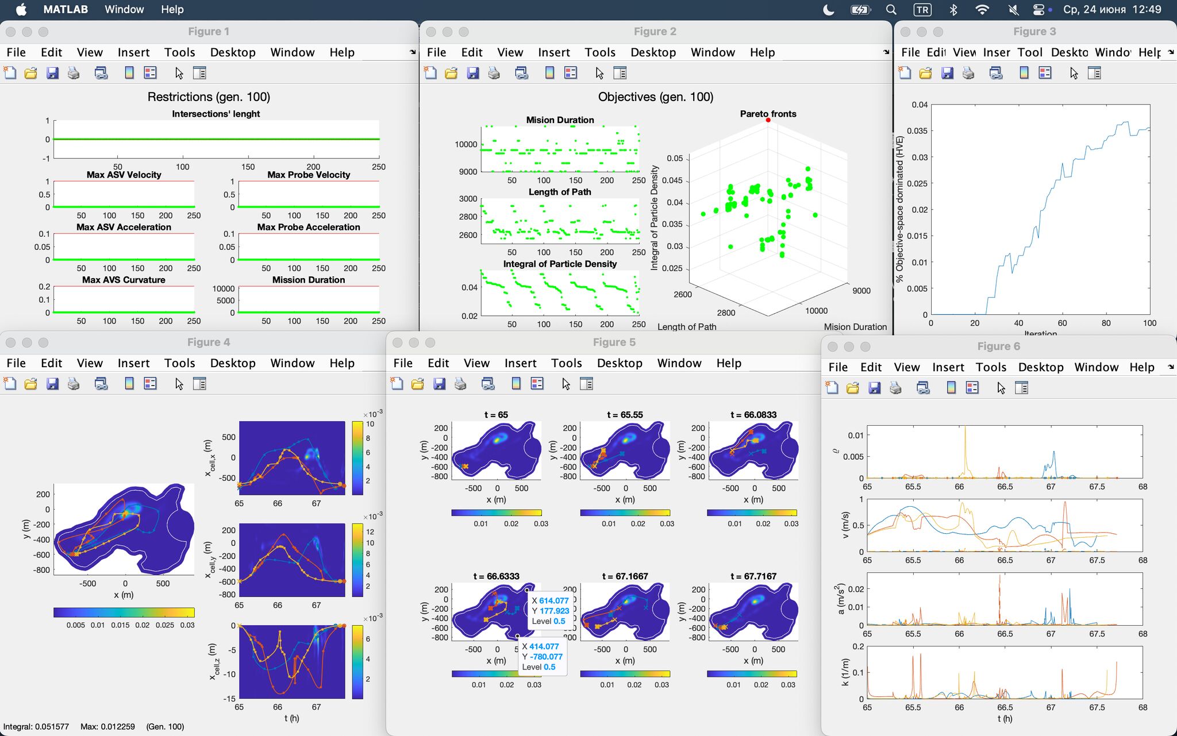Open the View menu in Figure 6
This screenshot has width=1177, height=736.
click(907, 367)
